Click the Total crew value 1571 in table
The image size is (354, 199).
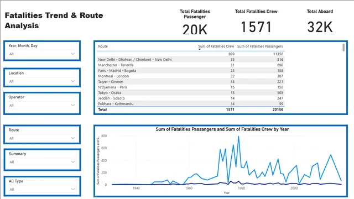click(230, 109)
